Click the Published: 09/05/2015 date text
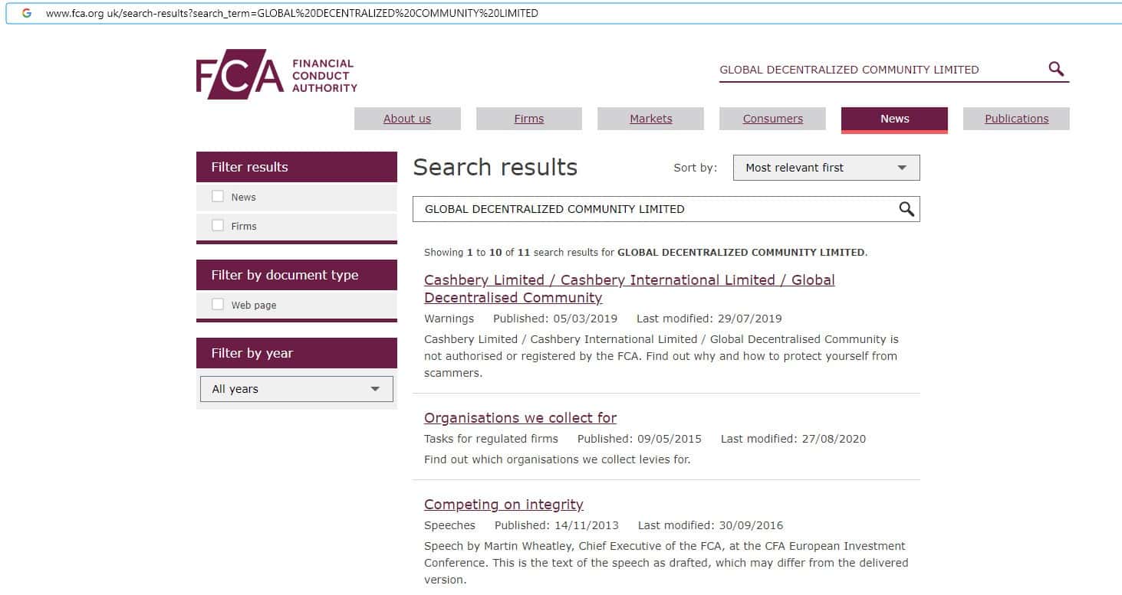This screenshot has width=1122, height=595. click(x=640, y=439)
